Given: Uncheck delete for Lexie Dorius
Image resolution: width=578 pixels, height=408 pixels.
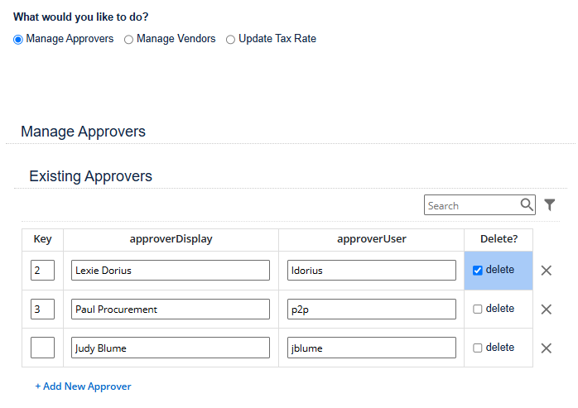Looking at the screenshot, I should click(x=477, y=271).
